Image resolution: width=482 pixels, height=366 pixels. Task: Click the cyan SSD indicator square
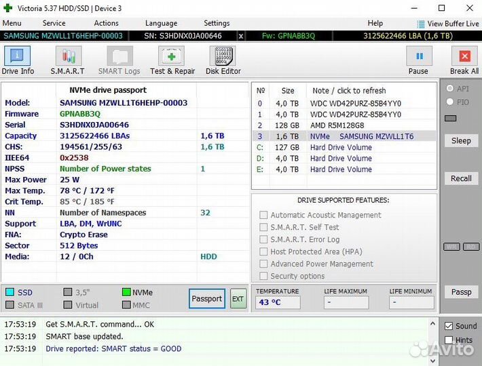pyautogui.click(x=10, y=292)
